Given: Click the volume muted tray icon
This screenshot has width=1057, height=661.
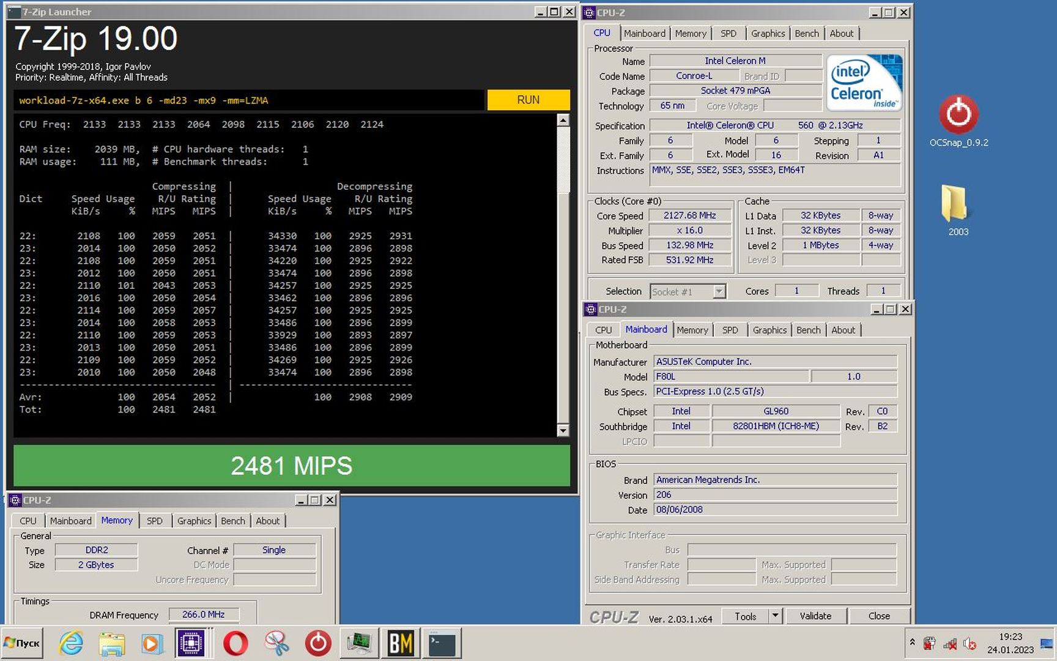Looking at the screenshot, I should [970, 643].
